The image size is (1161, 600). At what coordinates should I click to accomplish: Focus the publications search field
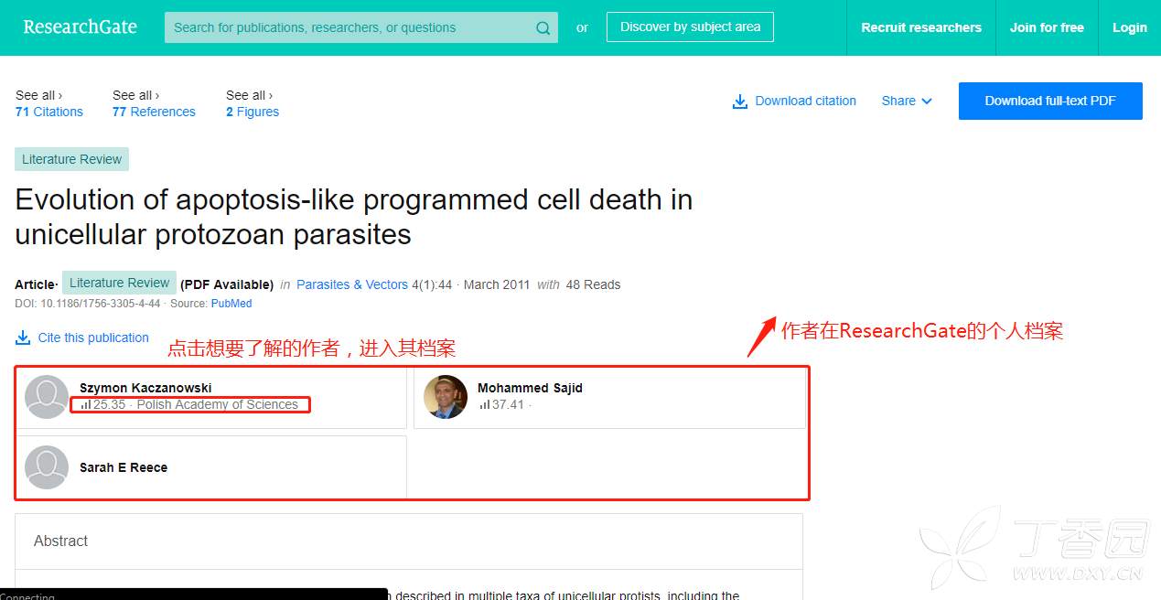click(360, 27)
